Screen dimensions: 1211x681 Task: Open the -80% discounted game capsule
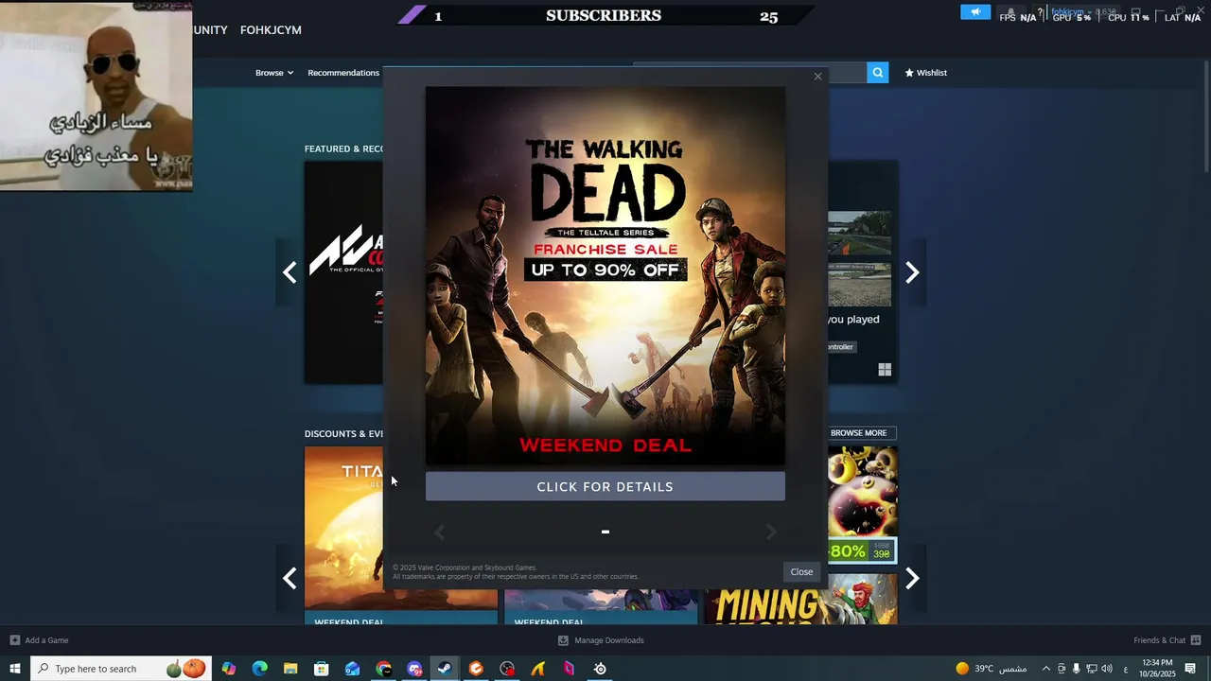click(862, 504)
